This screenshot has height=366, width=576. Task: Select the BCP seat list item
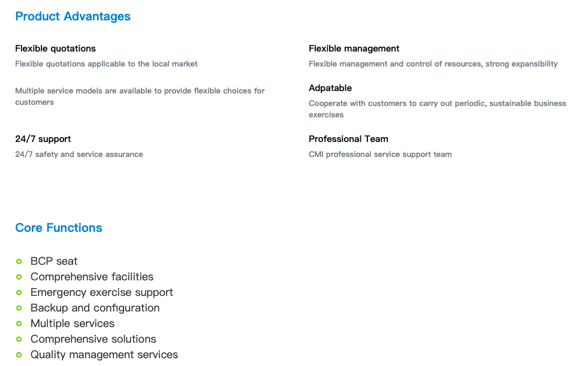tap(54, 261)
